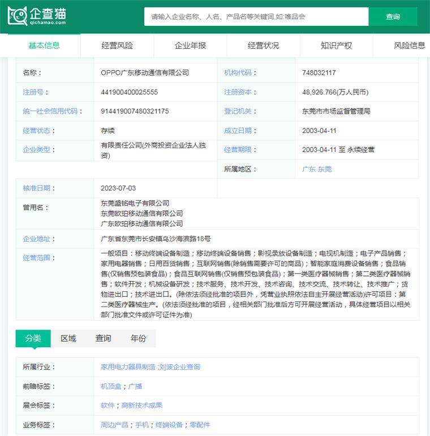The height and width of the screenshot is (436, 430).
Task: Click the 经营范围 label link
Action: coord(36,258)
